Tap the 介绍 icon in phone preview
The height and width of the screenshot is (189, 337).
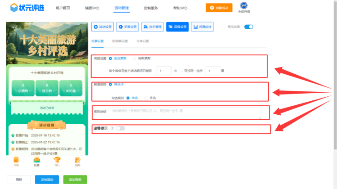[16, 161]
